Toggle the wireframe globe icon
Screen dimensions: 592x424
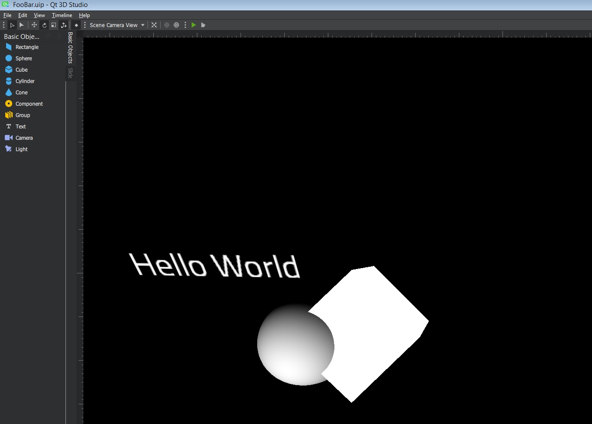176,25
